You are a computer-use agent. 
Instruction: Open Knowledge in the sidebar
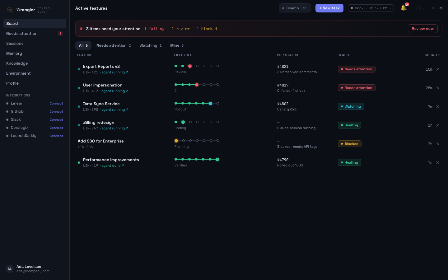tap(35, 63)
